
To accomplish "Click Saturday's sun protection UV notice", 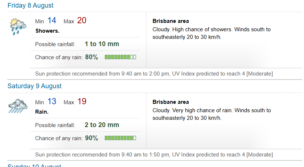I will coord(154,155).
